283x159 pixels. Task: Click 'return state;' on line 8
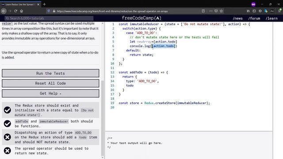[141, 55]
